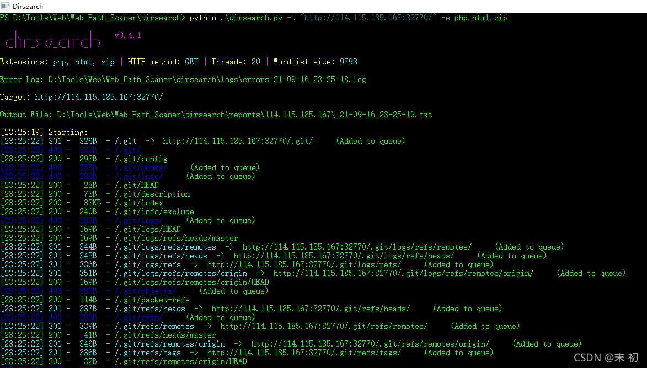Click redirect URL ending .git/logs/refs/heads/
Image resolution: width=647 pixels, height=368 pixels.
344,256
